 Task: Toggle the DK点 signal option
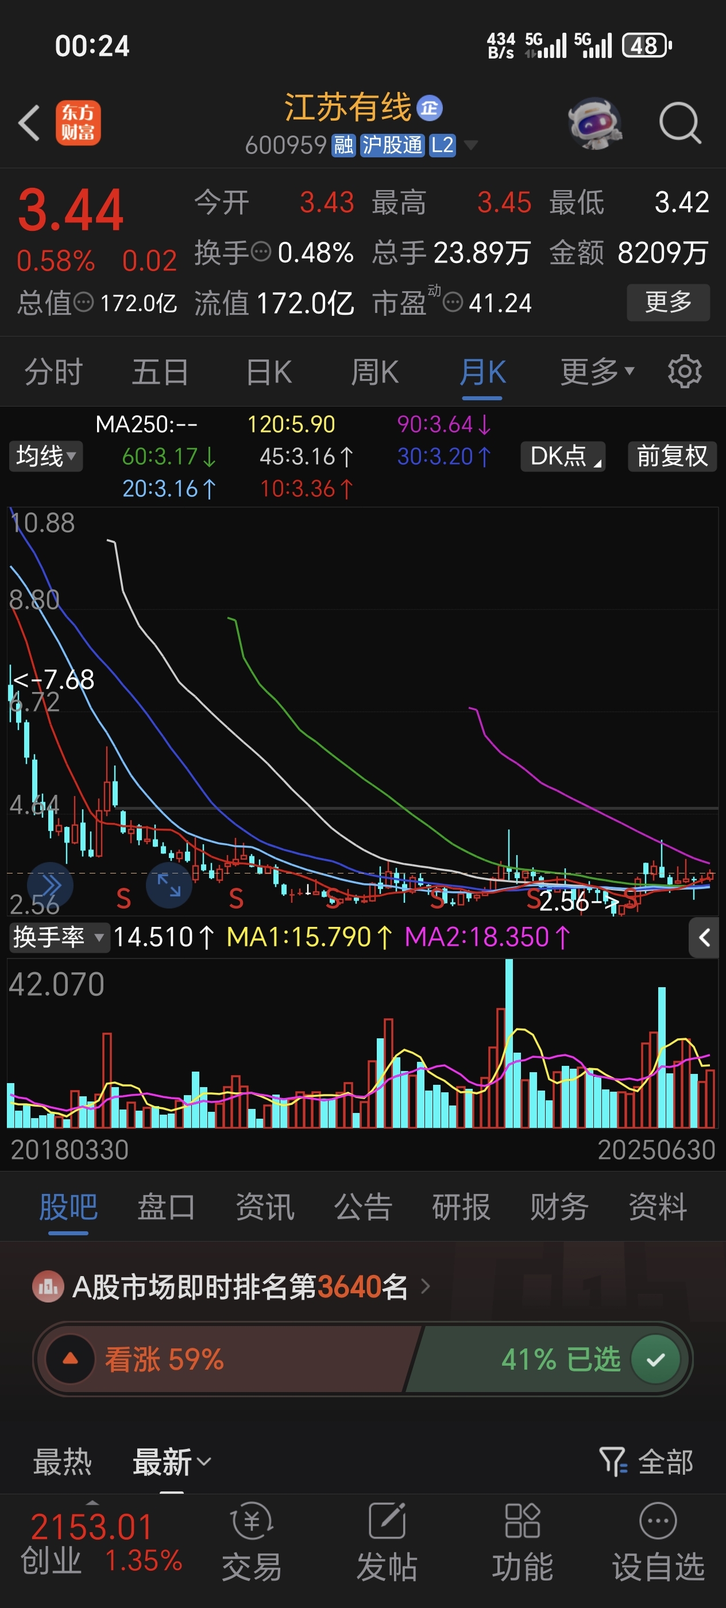click(x=563, y=457)
